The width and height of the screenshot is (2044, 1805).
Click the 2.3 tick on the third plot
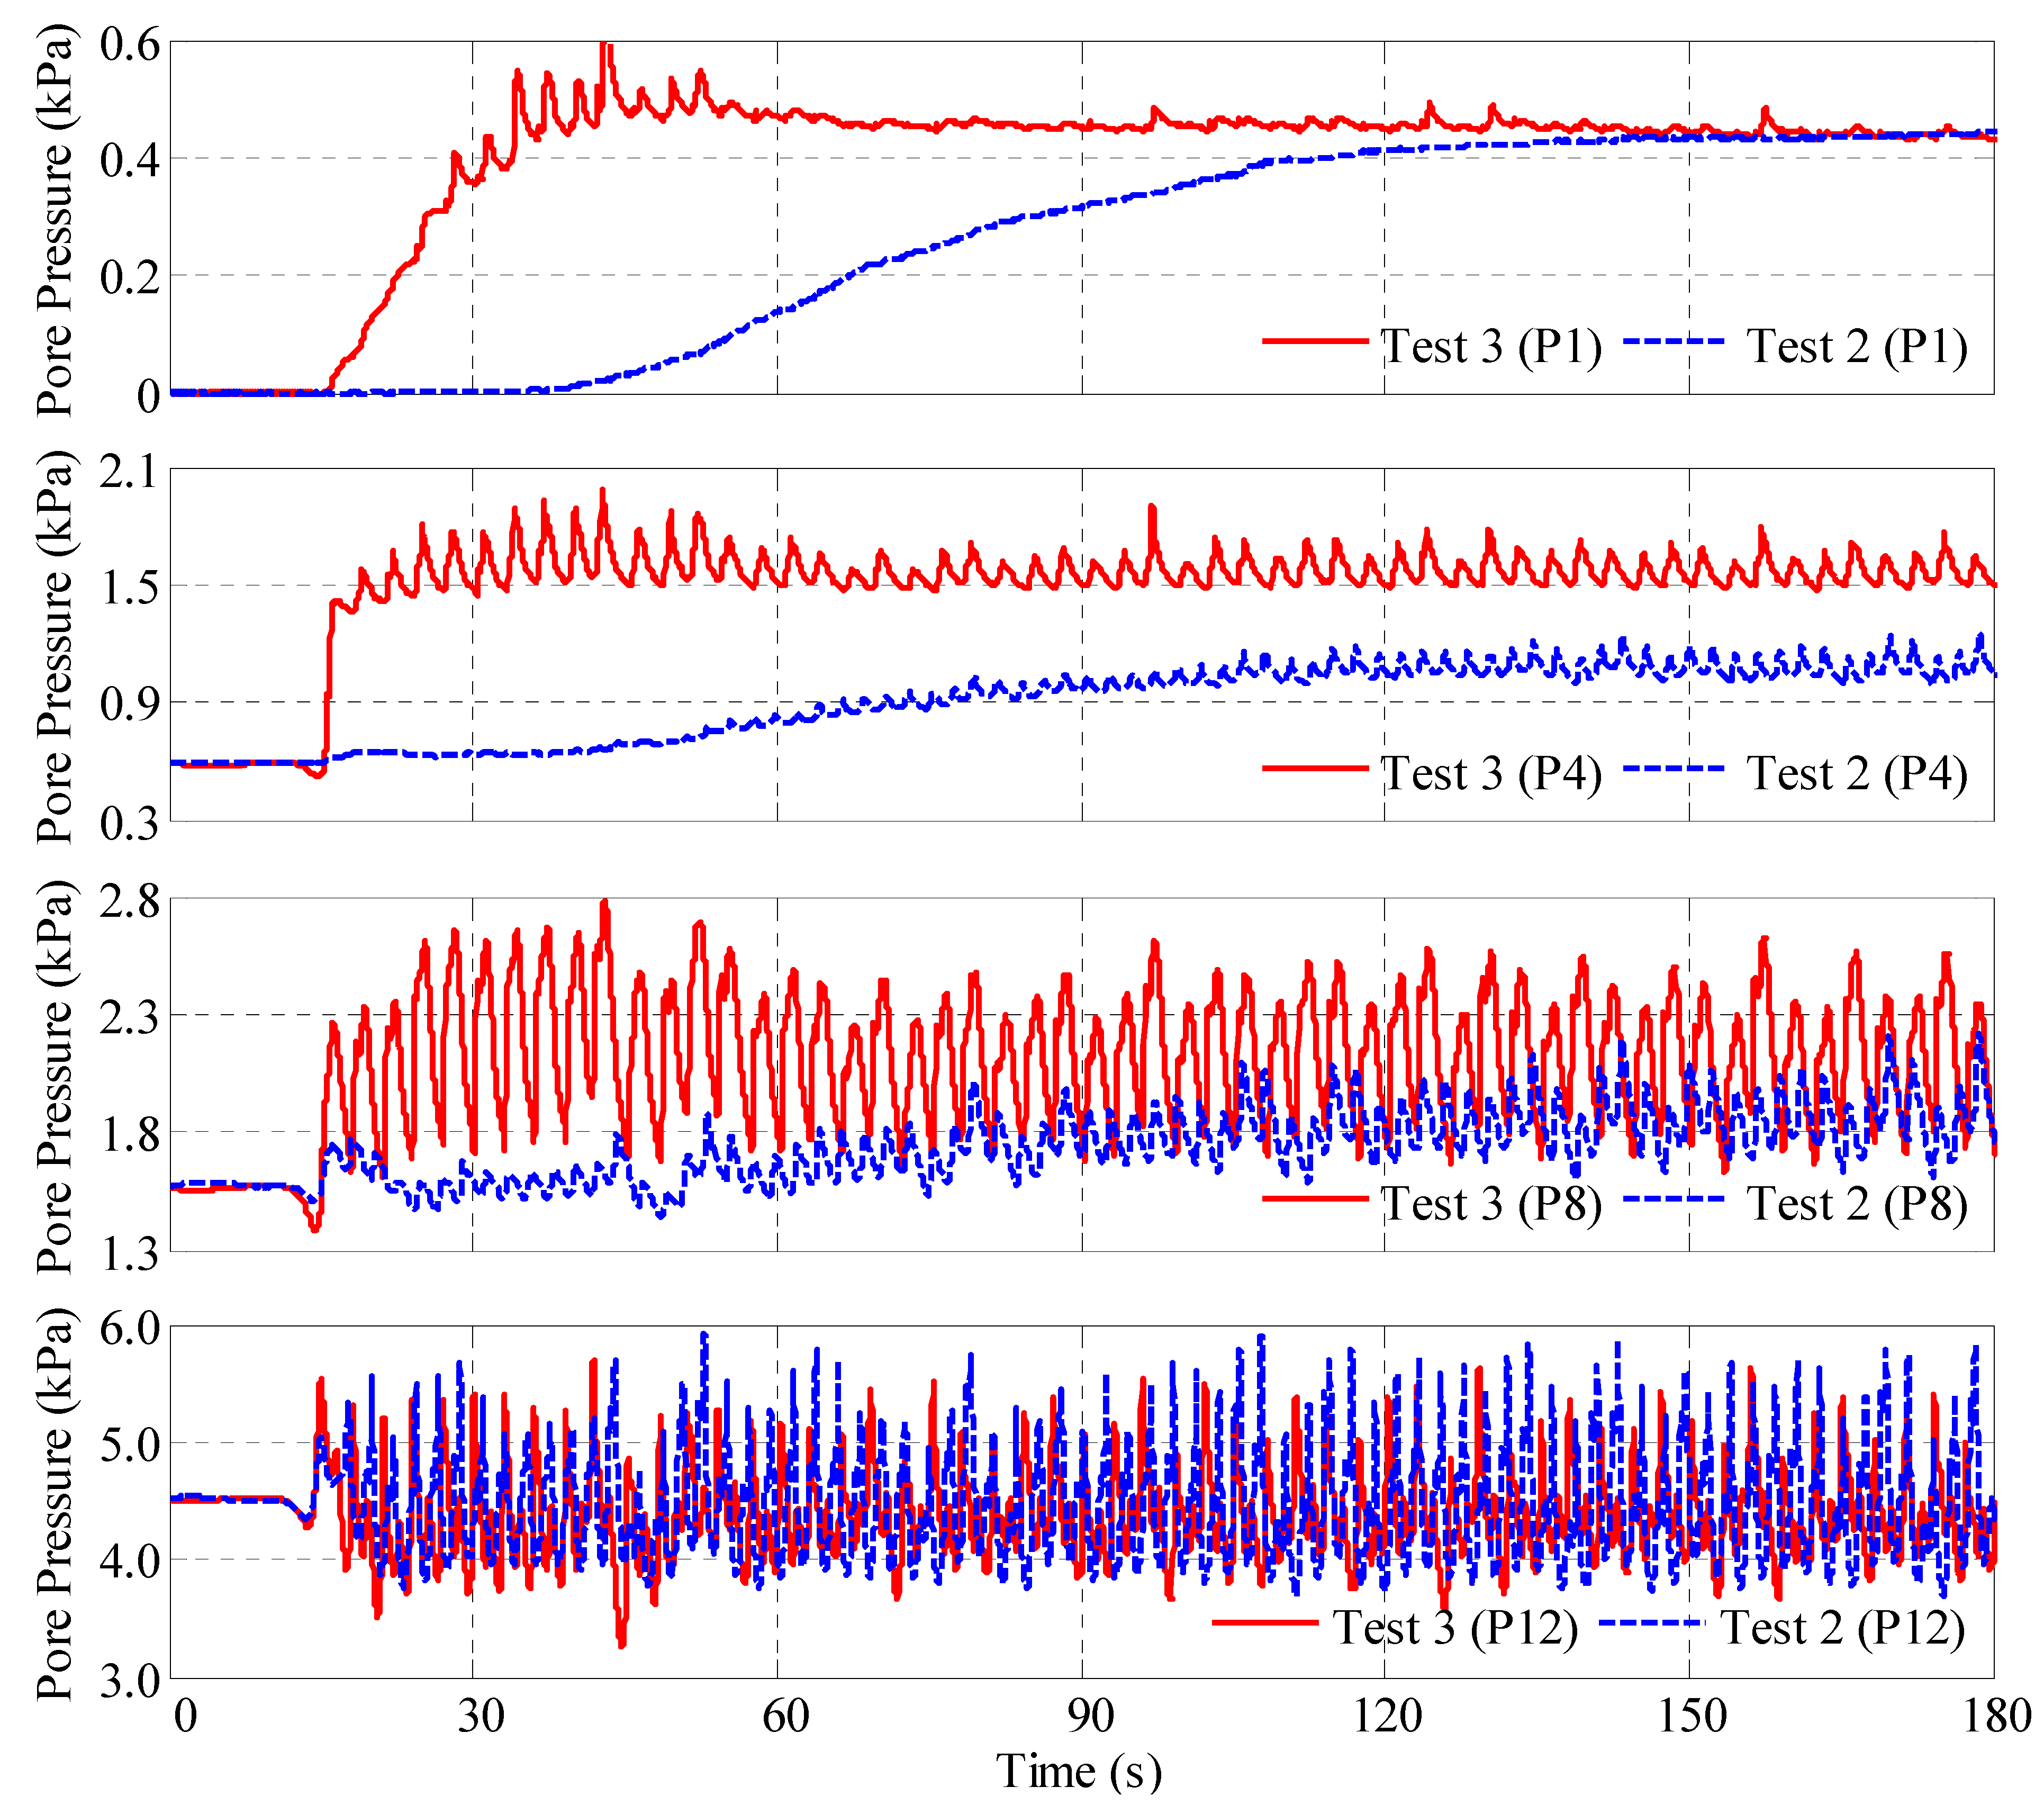pos(130,1018)
